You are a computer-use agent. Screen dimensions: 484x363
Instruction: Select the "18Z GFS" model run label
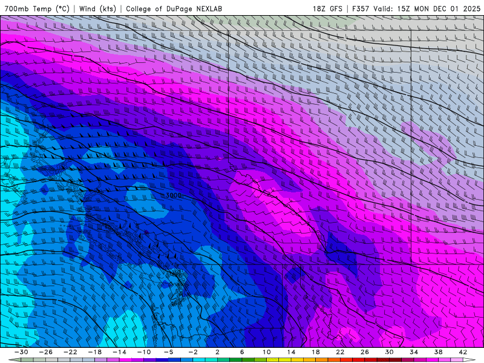(327, 8)
